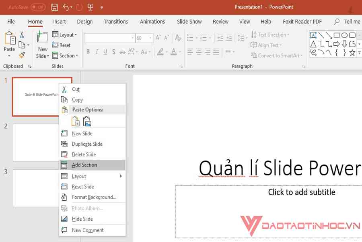Screen dimensions: 362x242
Task: Click the New Slide icon in ribbon
Action: (43, 37)
